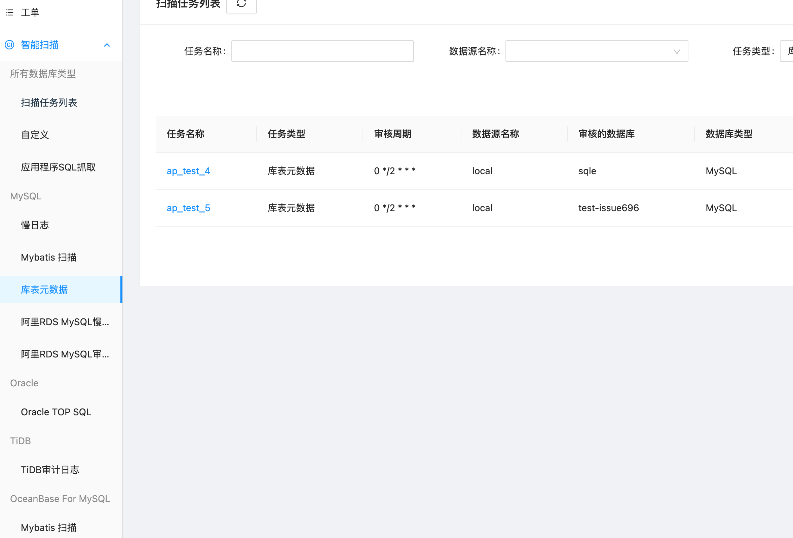Select 自定义 under 所有数据库类型

[34, 135]
